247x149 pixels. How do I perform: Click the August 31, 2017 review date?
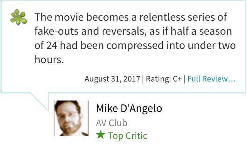[x=112, y=79]
